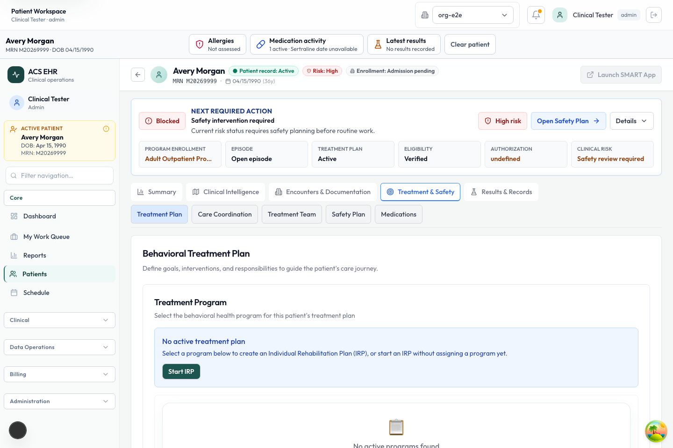Click the sign-out icon in header
Image resolution: width=673 pixels, height=448 pixels.
pyautogui.click(x=654, y=15)
